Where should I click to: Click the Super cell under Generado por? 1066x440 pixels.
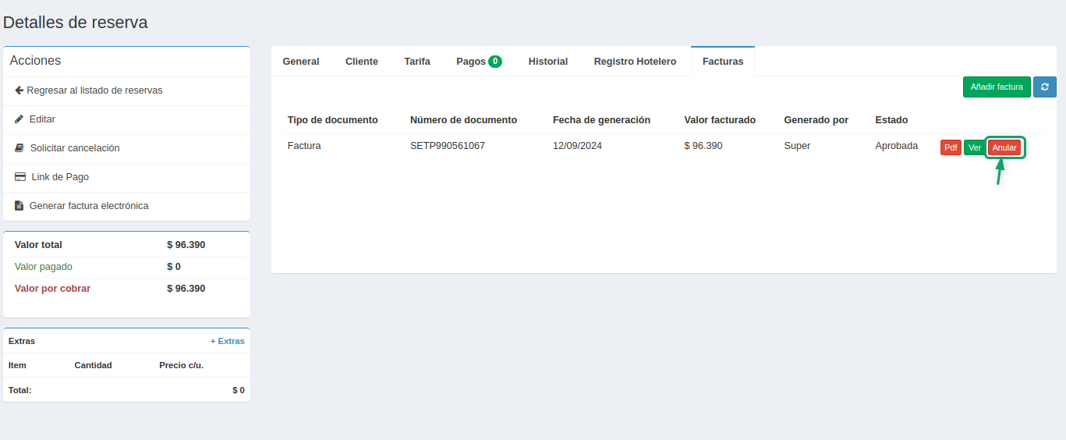point(797,146)
